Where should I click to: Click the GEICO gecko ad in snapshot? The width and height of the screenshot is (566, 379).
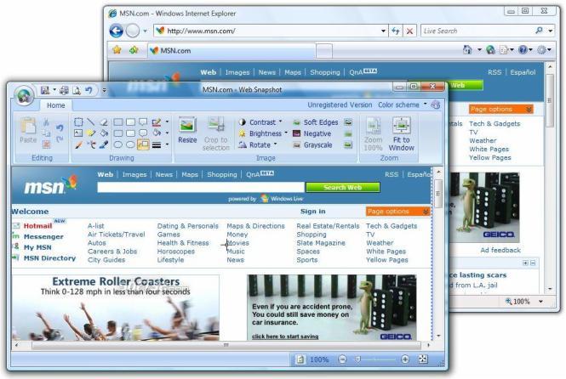[x=331, y=308]
